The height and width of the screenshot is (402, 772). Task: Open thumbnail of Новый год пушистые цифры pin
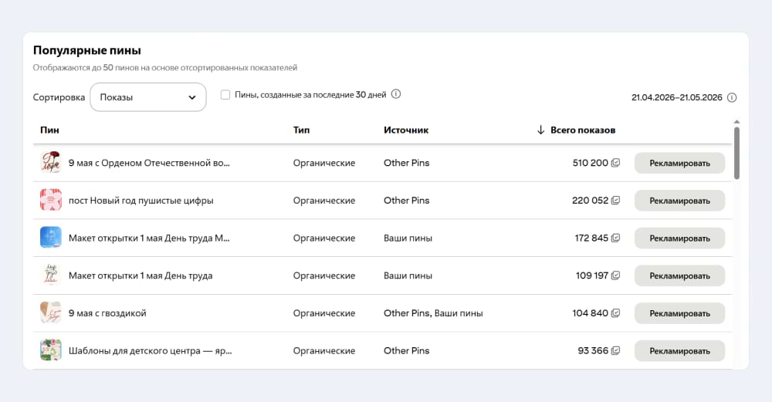pyautogui.click(x=51, y=200)
